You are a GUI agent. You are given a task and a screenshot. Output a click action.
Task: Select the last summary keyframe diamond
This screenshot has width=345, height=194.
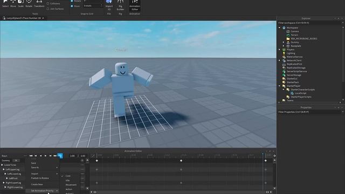coord(266,161)
